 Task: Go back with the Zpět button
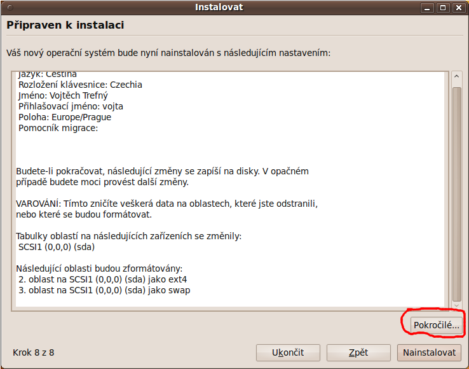click(358, 352)
